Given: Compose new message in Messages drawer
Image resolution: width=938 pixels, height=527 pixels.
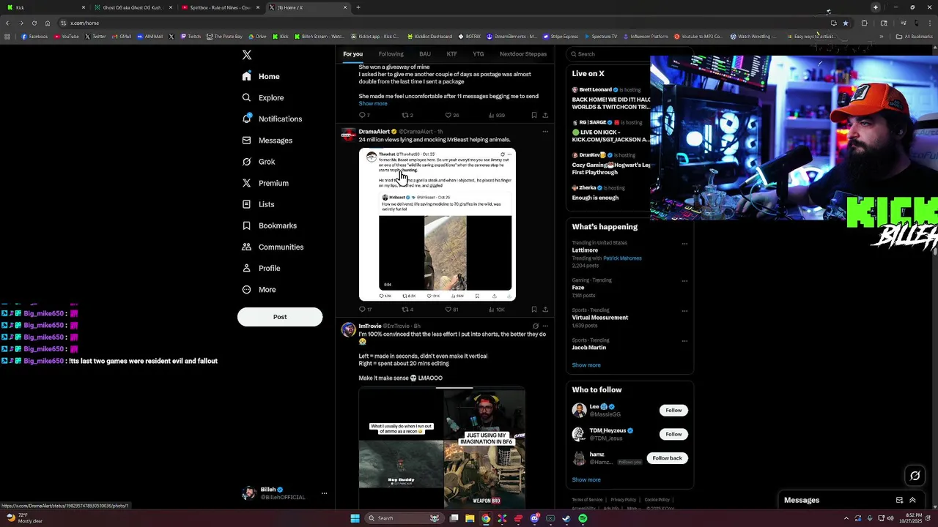Looking at the screenshot, I should [x=899, y=501].
